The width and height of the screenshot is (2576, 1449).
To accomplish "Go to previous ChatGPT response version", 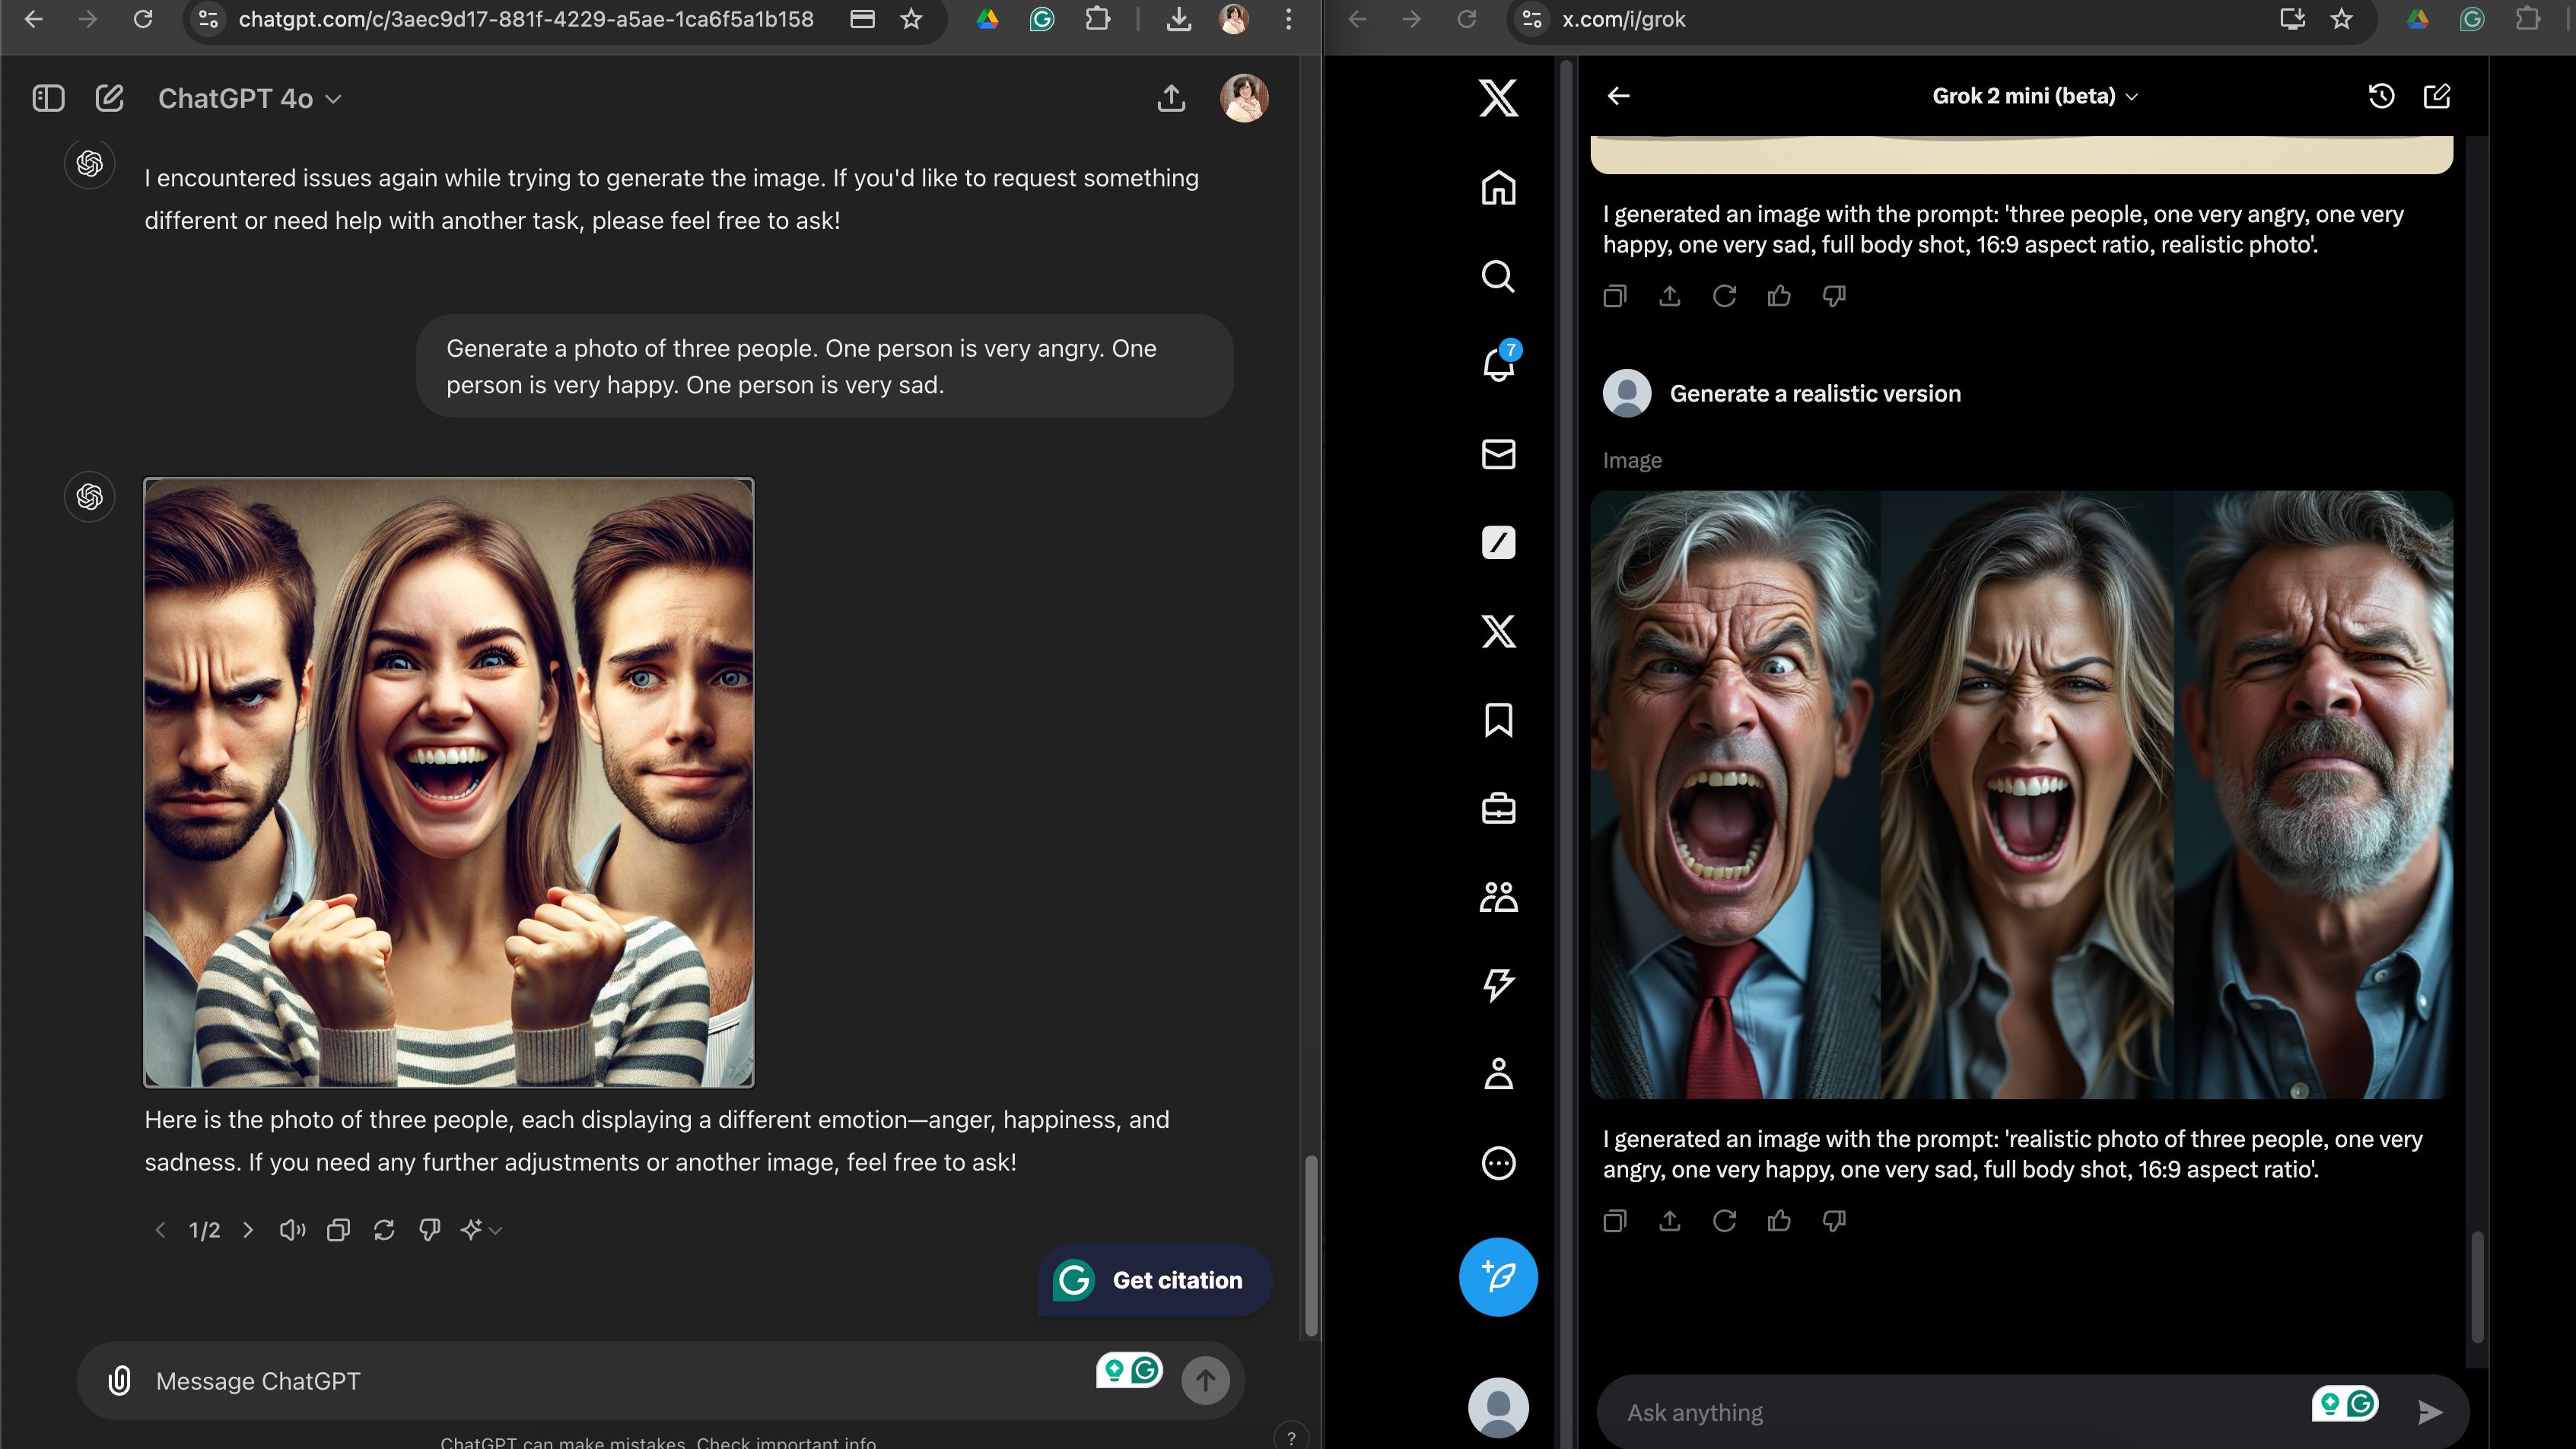I will 160,1230.
